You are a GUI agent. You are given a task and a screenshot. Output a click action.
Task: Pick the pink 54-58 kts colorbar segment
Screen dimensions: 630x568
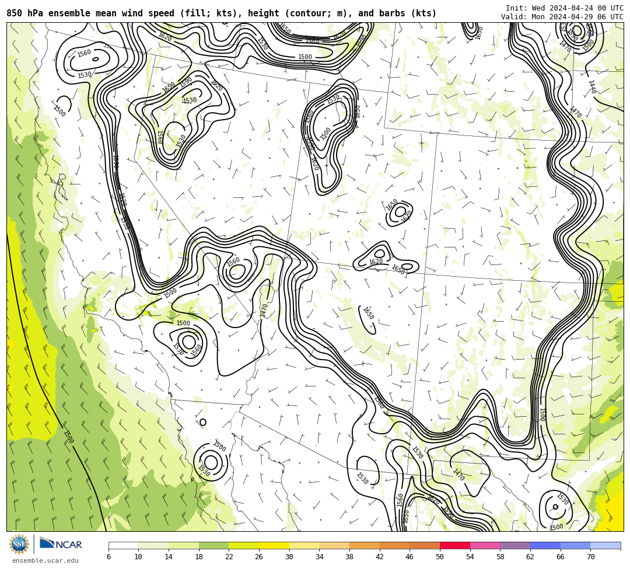point(485,545)
